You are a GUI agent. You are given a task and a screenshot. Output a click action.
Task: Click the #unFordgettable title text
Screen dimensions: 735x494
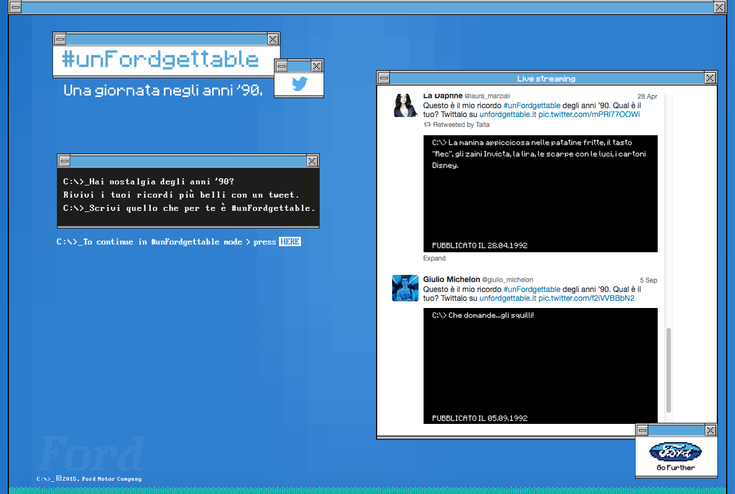point(161,59)
